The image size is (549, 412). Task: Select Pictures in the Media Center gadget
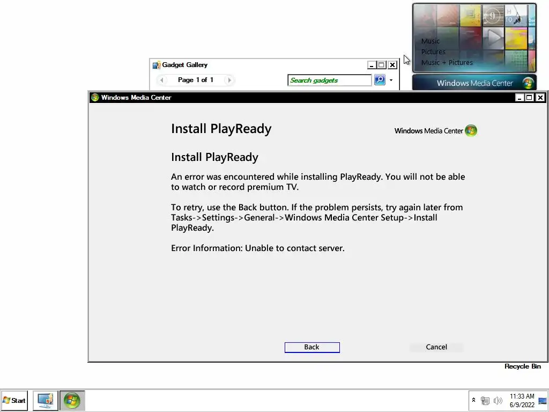point(433,52)
